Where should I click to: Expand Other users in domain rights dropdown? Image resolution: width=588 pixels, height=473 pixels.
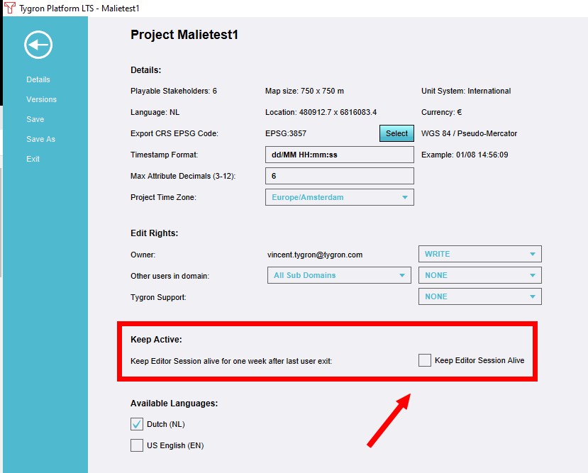tap(479, 275)
